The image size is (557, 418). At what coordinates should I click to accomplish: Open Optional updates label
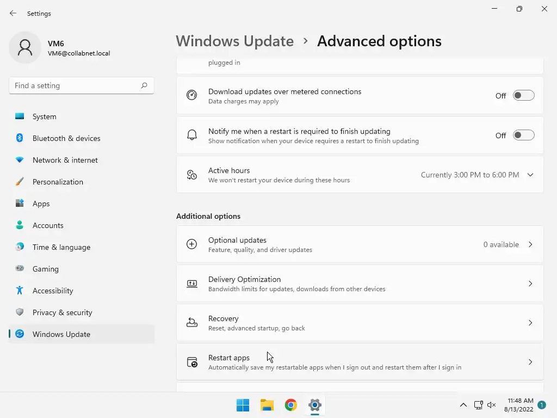(x=237, y=240)
